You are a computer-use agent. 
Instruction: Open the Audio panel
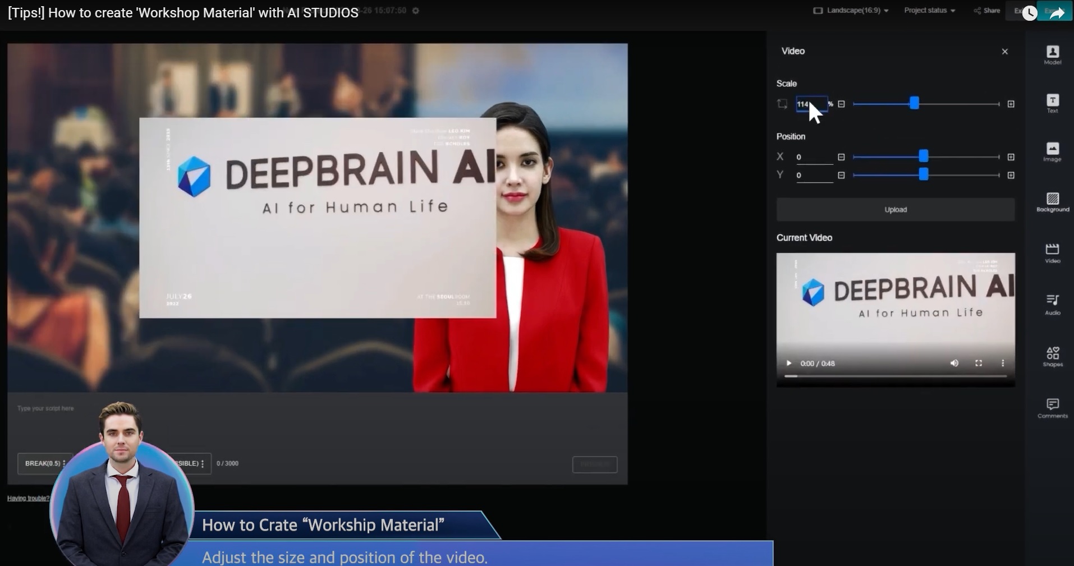pyautogui.click(x=1053, y=305)
